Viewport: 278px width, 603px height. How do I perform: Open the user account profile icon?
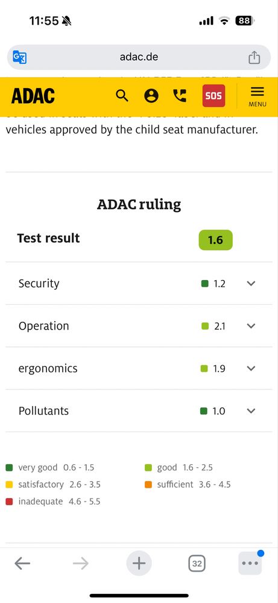click(151, 95)
